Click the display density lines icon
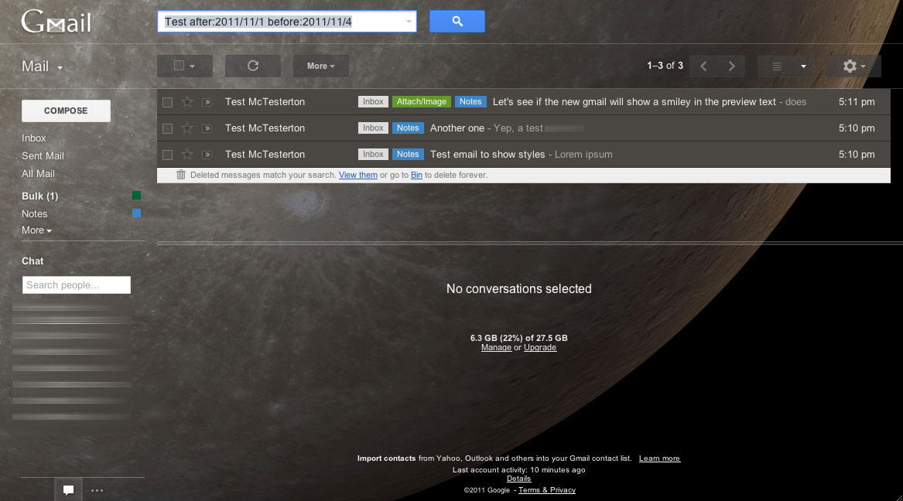The image size is (903, 501). pyautogui.click(x=777, y=66)
